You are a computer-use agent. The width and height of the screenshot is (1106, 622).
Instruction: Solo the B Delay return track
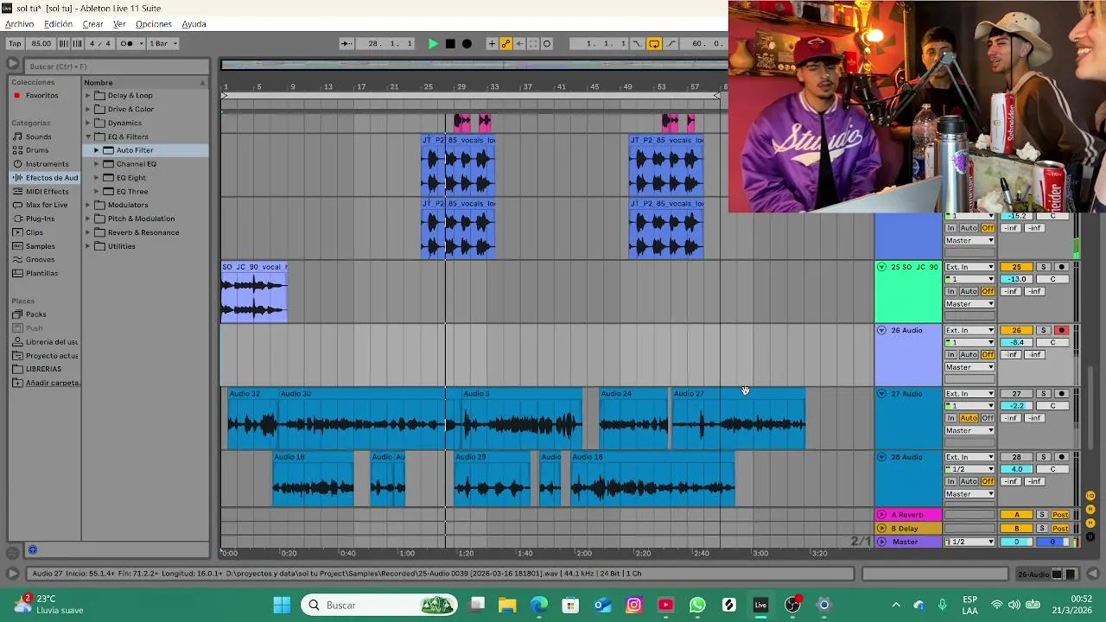tap(1042, 528)
